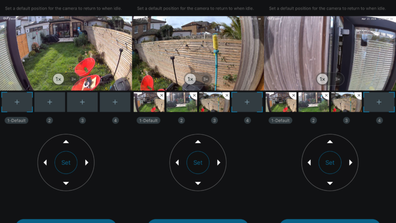The image size is (396, 223).
Task: Click the up arrow on the left panel's direction pad
Action: [x=66, y=142]
